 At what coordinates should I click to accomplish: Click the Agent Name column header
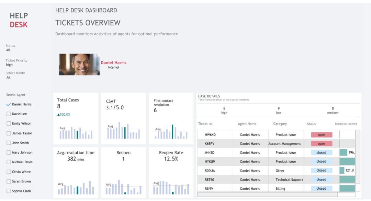pyautogui.click(x=247, y=124)
